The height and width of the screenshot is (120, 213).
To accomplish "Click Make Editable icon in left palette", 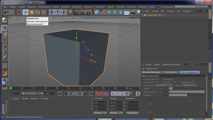I will (x=5, y=20).
